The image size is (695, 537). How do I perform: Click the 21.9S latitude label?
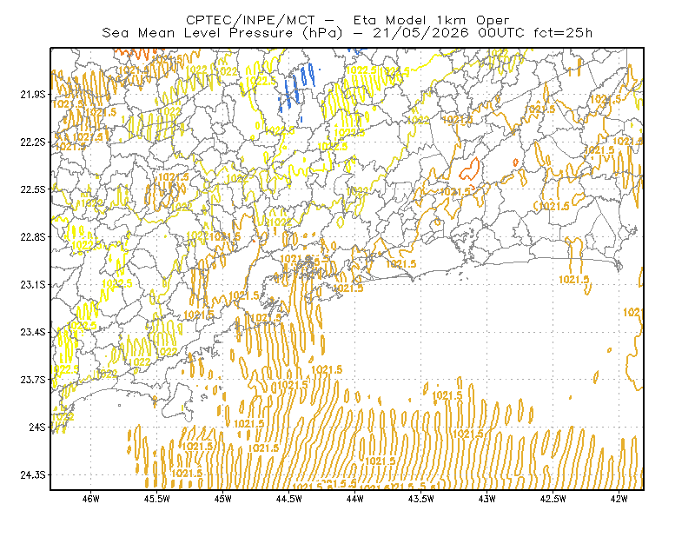pos(32,95)
